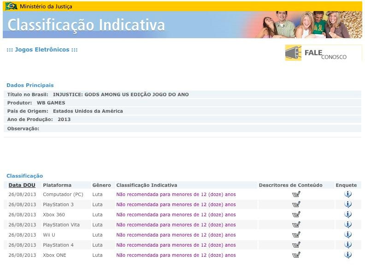The width and height of the screenshot is (365, 266).
Task: Open the Ministério da Justiça link
Action: [46, 6]
